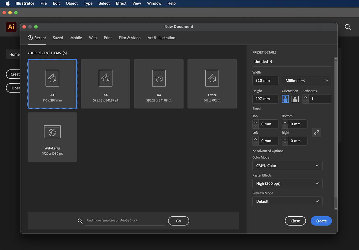Open the search magnifier in Illustrator window

point(348,27)
